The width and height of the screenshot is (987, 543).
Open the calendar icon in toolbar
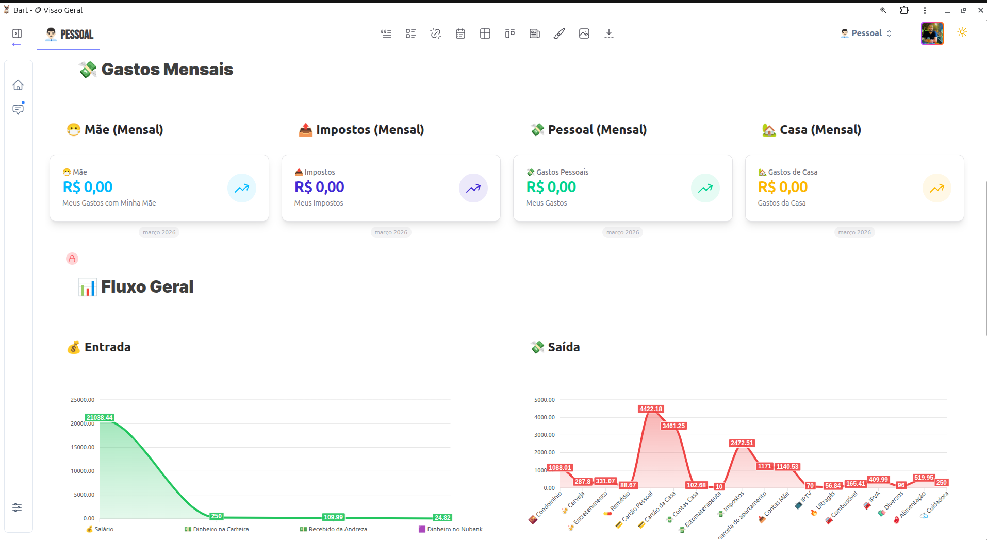(x=460, y=34)
